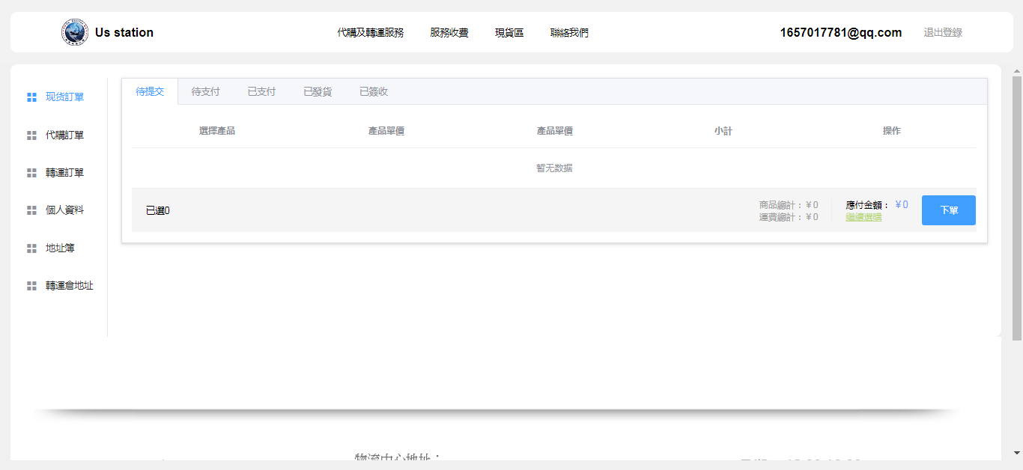Click grid icon beside 個人資料
The image size is (1023, 470).
31,210
